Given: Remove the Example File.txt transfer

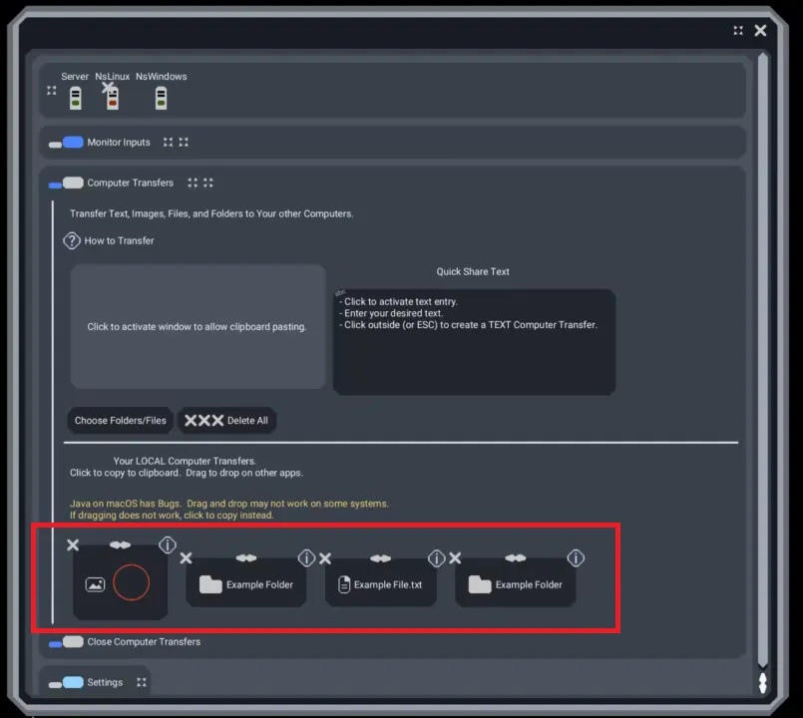Looking at the screenshot, I should (325, 558).
